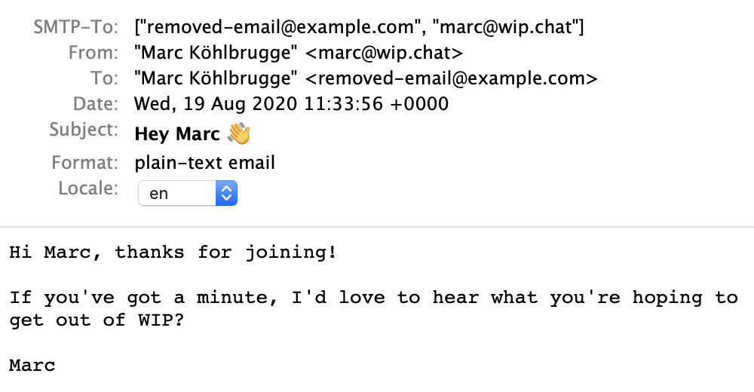Screen dimensions: 754x392
Task: Click the plain-text email format value
Action: pyautogui.click(x=205, y=163)
